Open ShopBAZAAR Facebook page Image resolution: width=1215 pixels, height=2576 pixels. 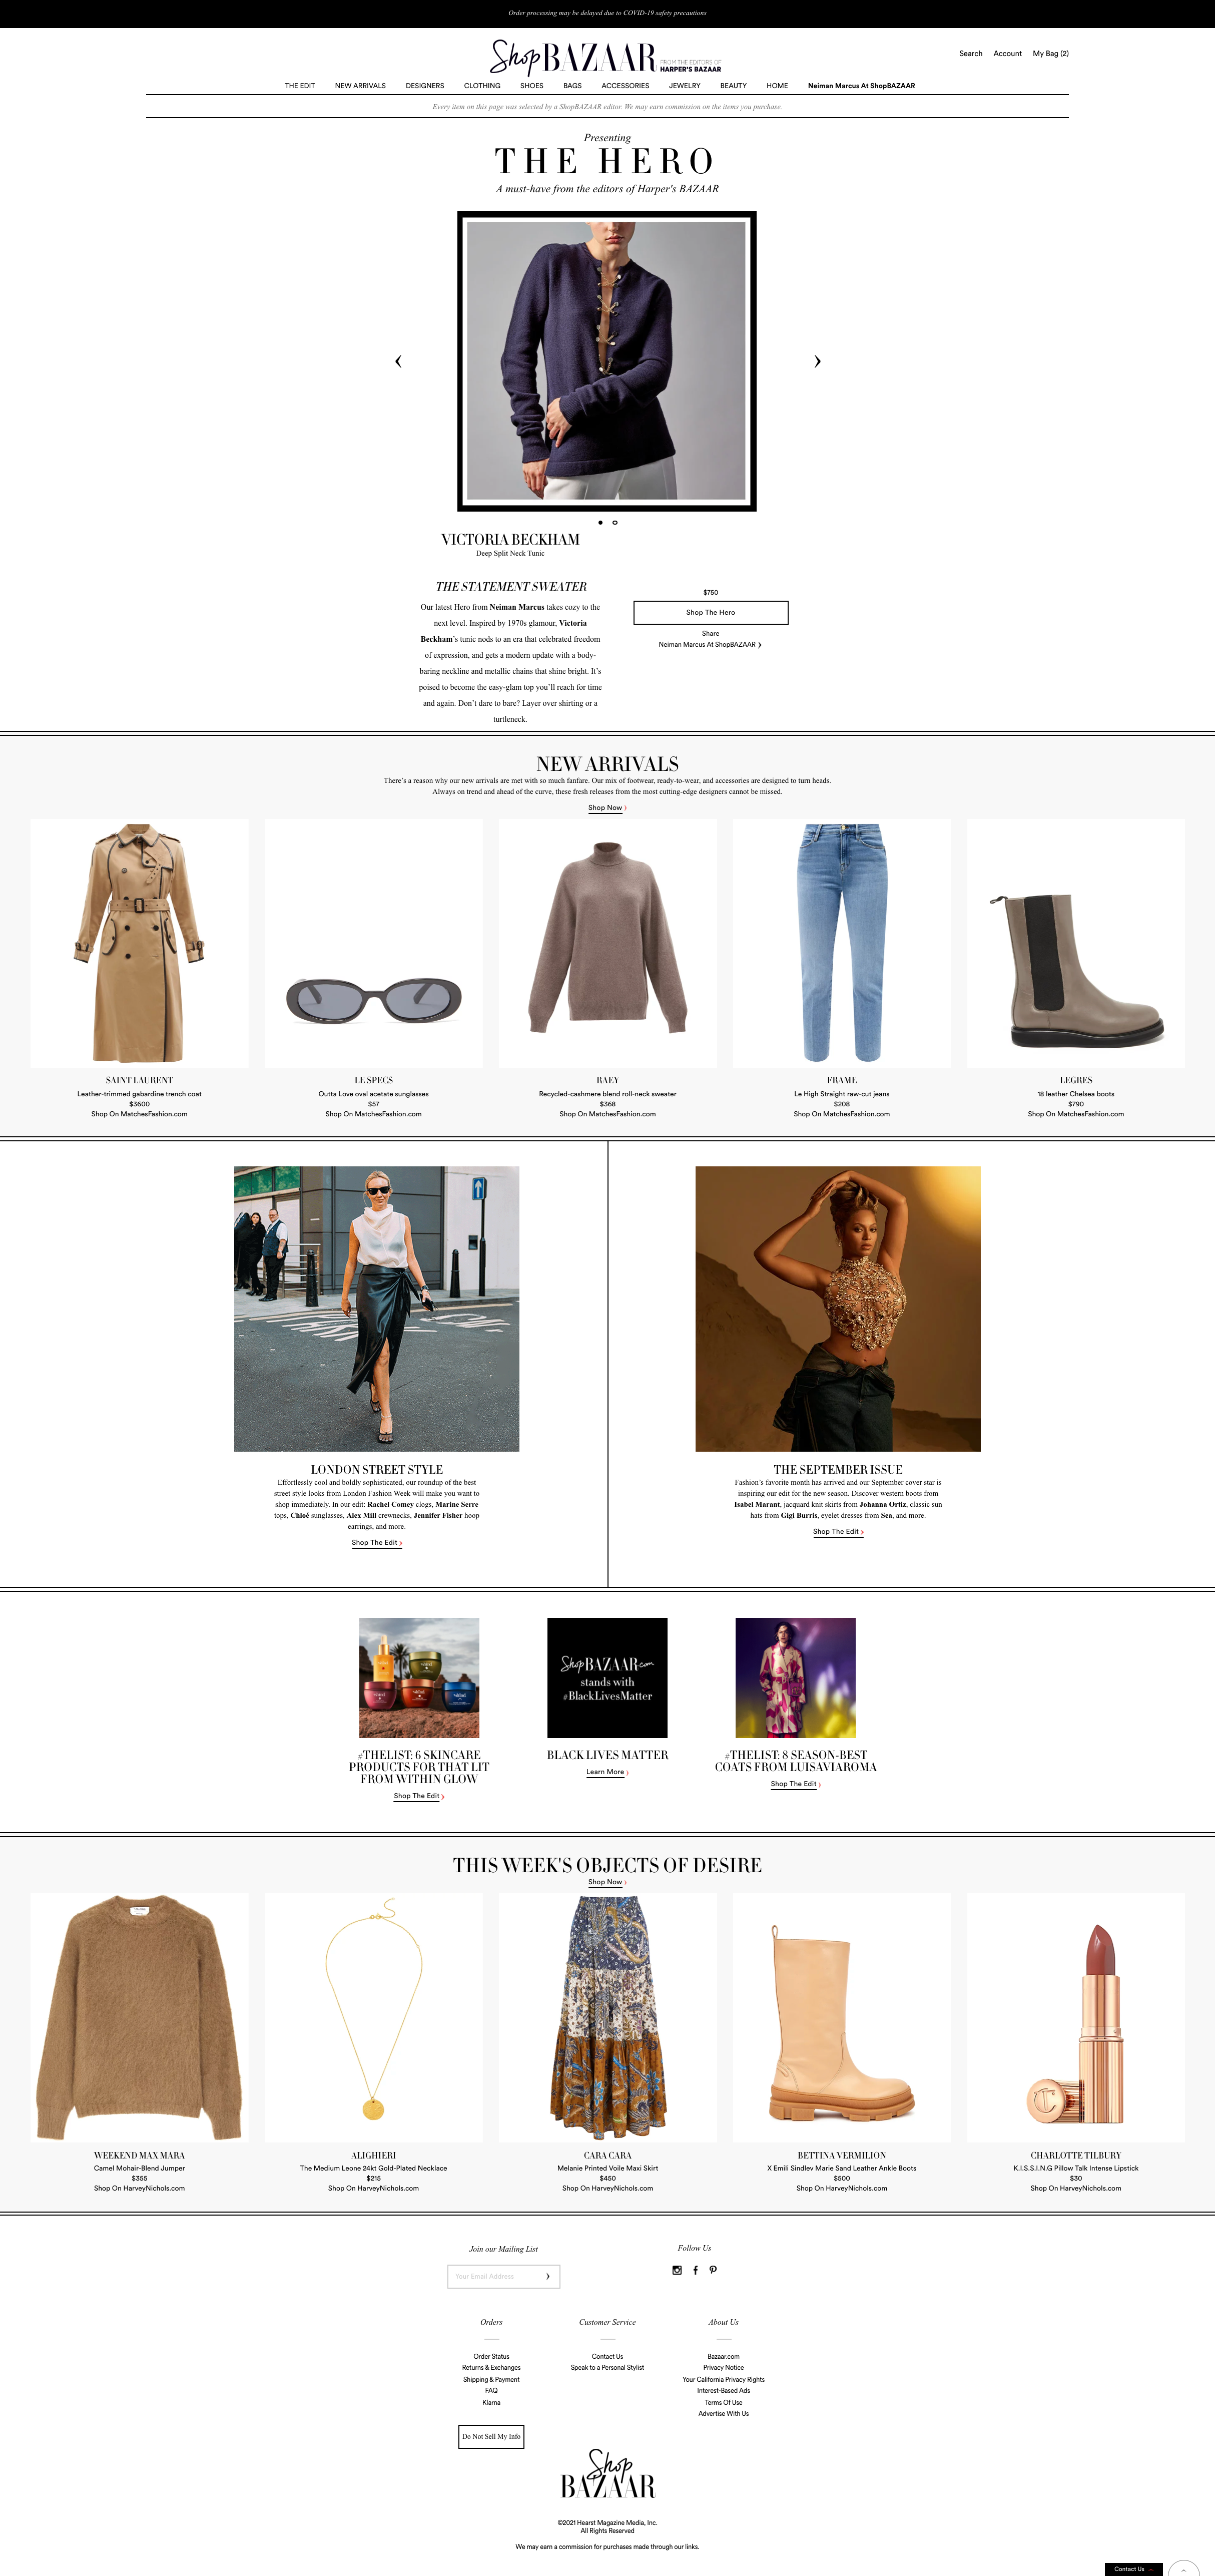coord(695,2270)
